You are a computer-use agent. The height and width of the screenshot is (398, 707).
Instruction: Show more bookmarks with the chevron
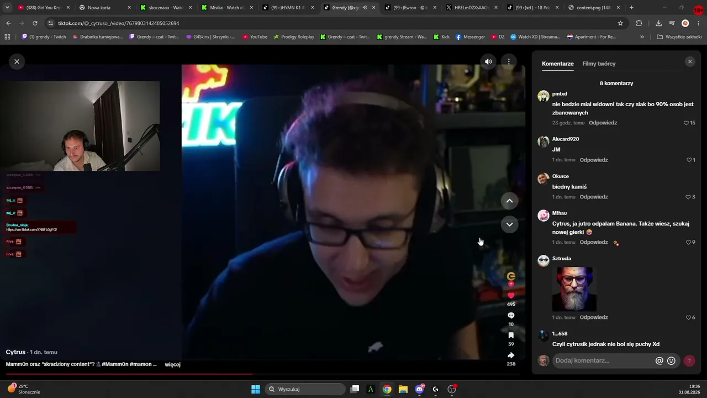click(x=642, y=37)
